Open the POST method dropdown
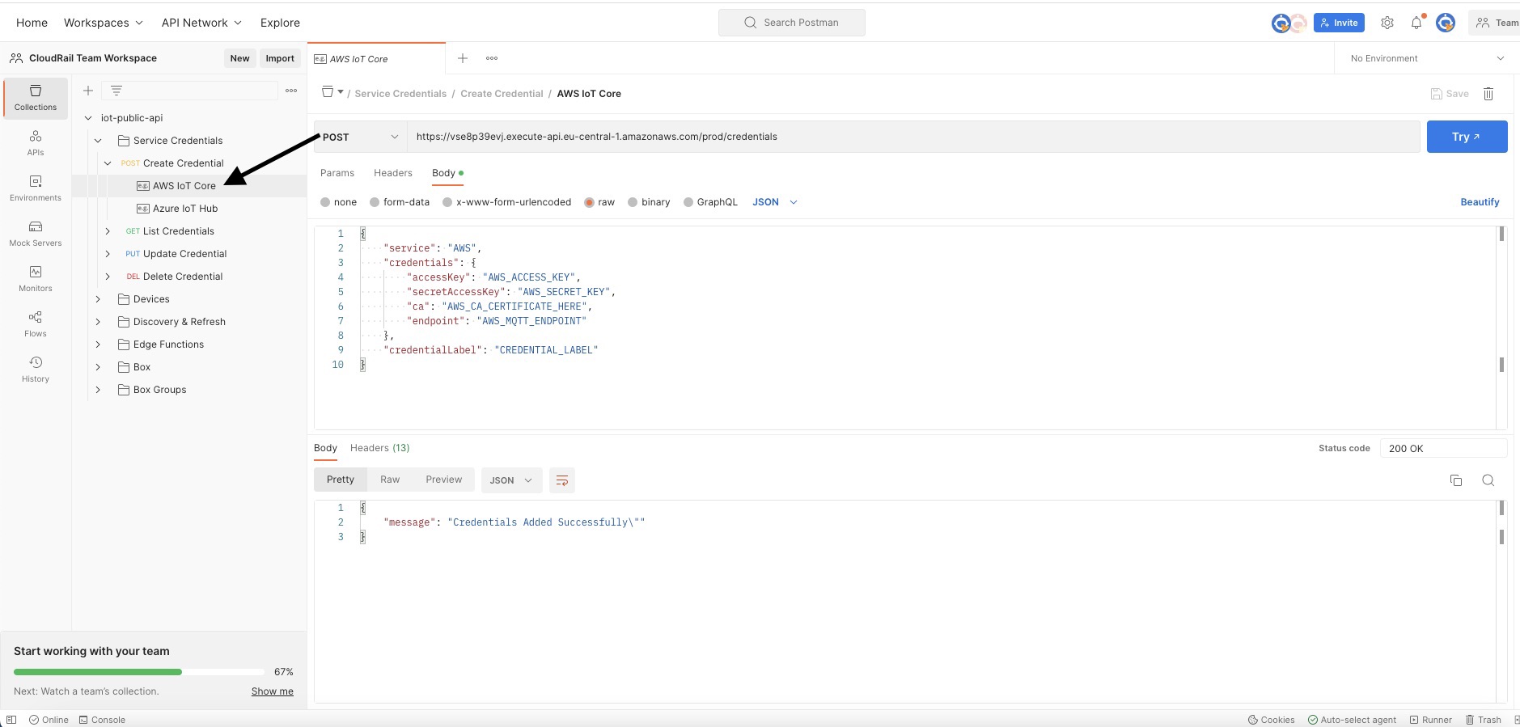The height and width of the screenshot is (727, 1520). point(360,137)
